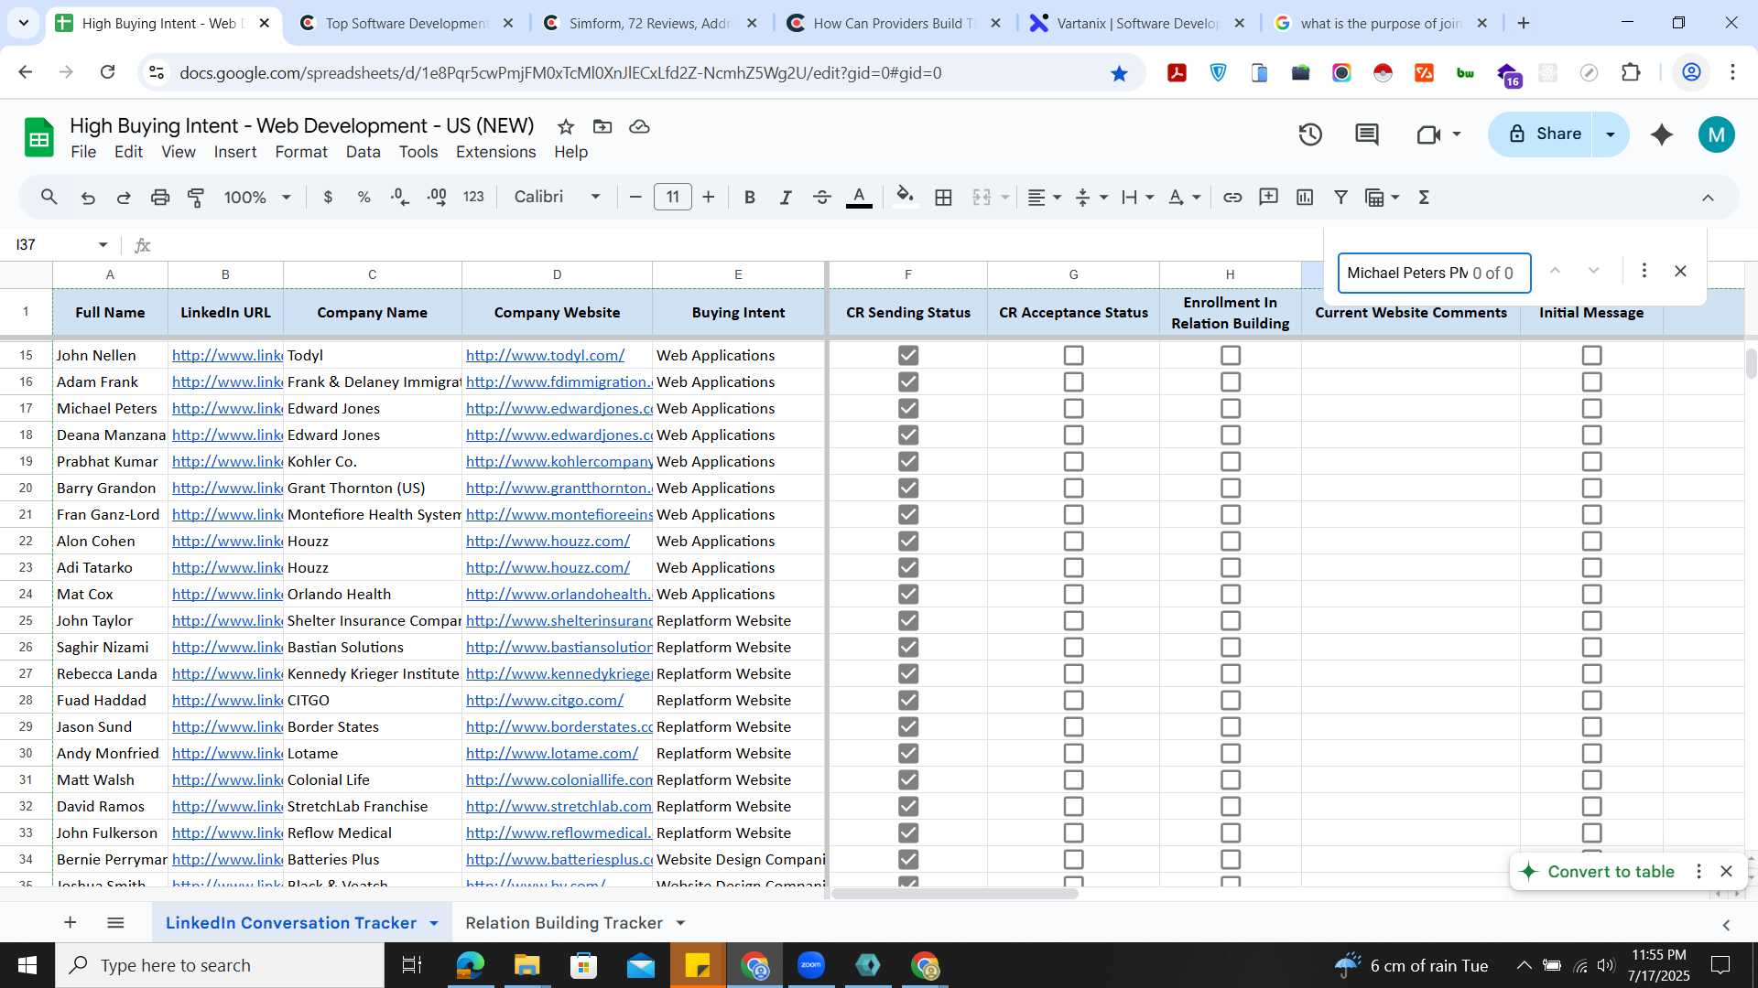This screenshot has height=988, width=1758.
Task: Open todyl.com company website link
Action: click(x=545, y=355)
